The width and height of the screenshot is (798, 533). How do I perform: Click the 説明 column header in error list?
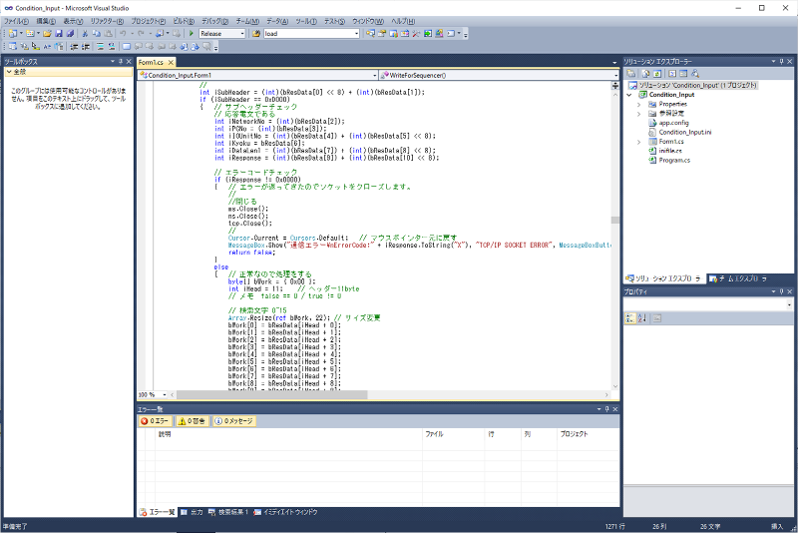click(165, 435)
